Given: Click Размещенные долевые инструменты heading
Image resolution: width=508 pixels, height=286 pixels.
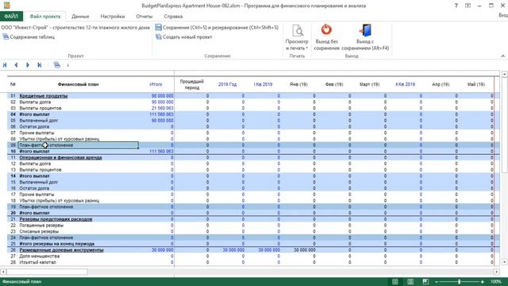Looking at the screenshot, I should pyautogui.click(x=61, y=249).
